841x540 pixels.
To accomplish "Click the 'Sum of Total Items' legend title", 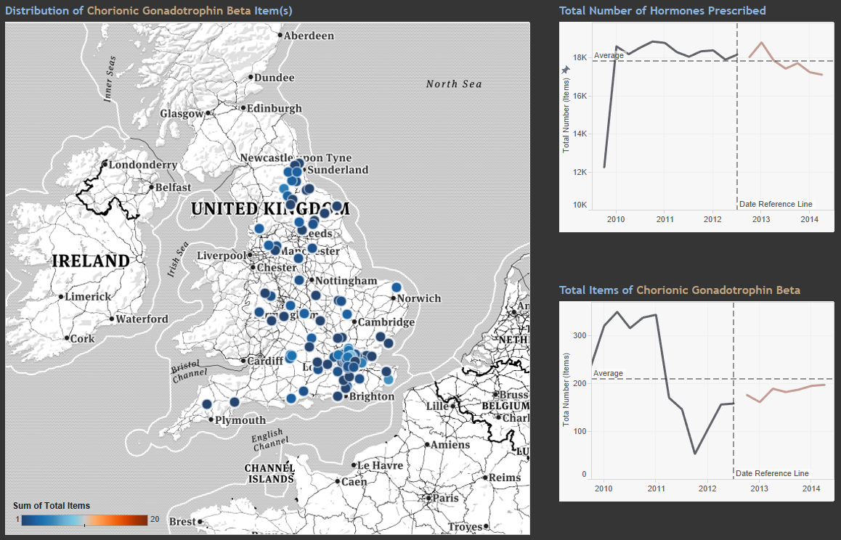I will pyautogui.click(x=52, y=506).
